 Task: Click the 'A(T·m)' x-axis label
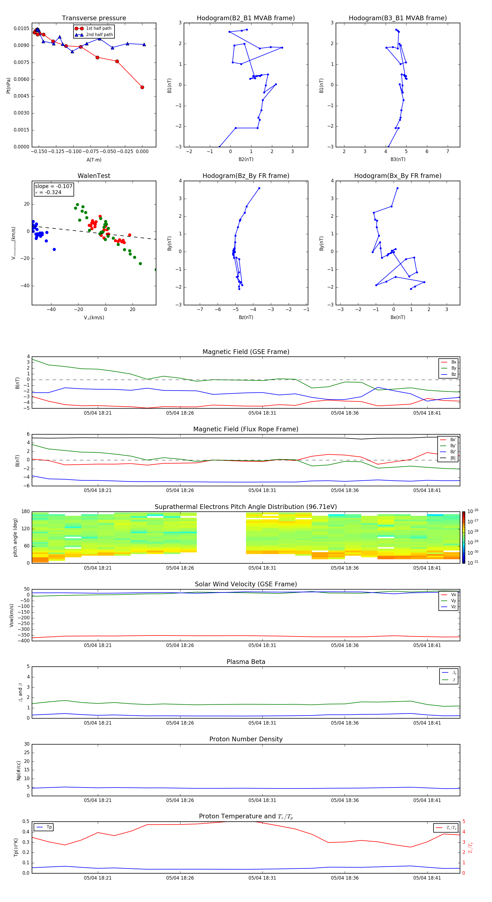tap(94, 160)
